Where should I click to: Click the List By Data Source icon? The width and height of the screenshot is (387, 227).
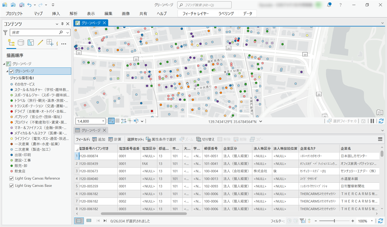(21, 43)
